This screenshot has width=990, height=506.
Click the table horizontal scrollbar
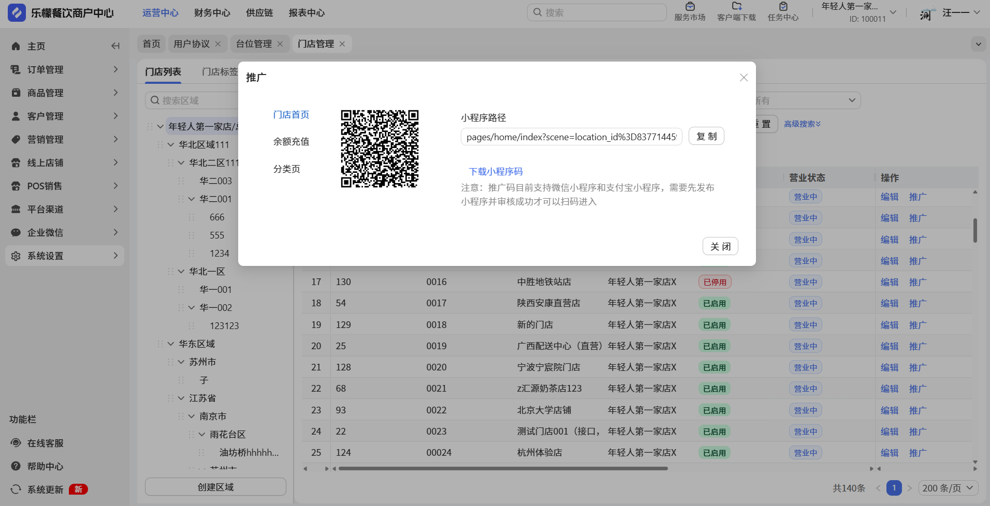502,469
